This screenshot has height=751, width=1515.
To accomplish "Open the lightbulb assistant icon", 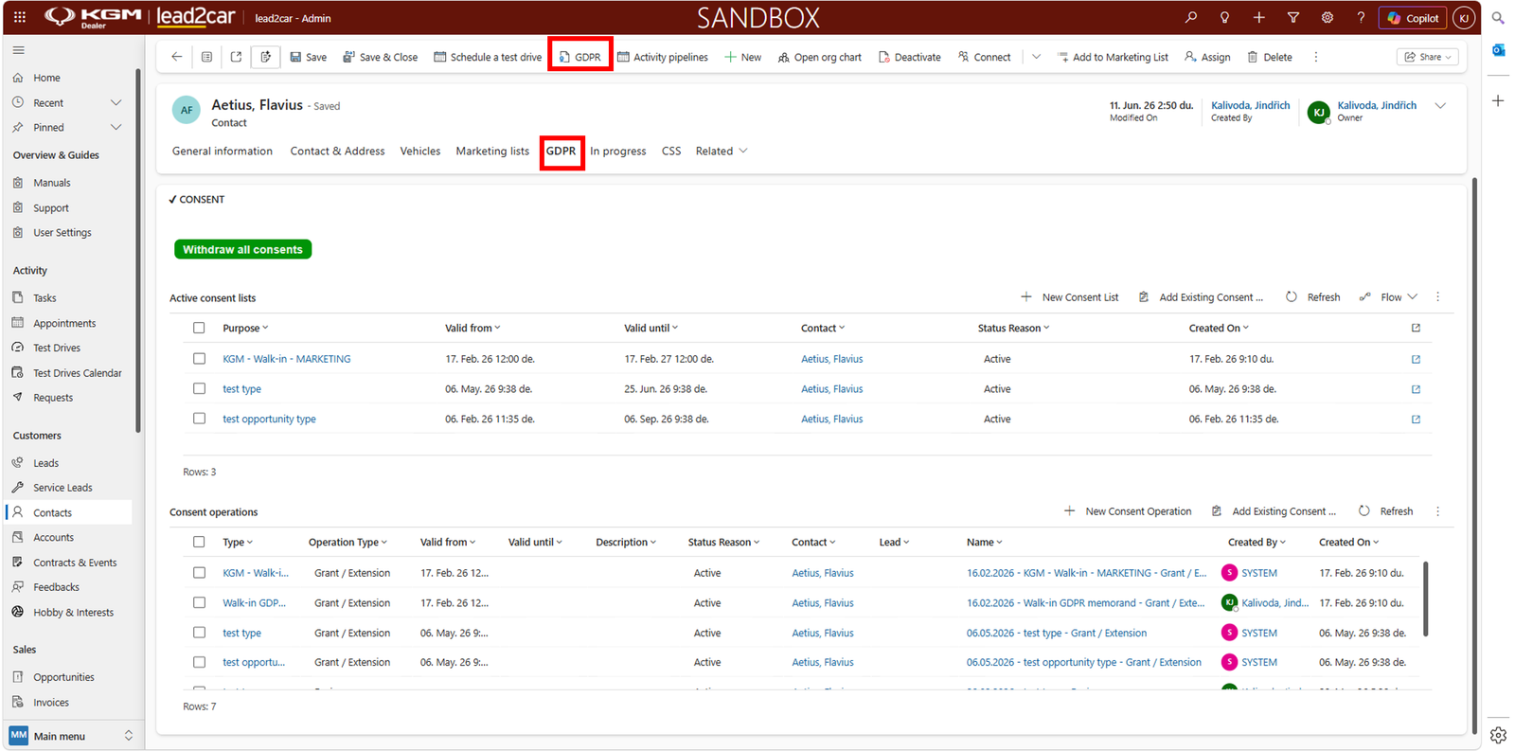I will (x=1224, y=17).
